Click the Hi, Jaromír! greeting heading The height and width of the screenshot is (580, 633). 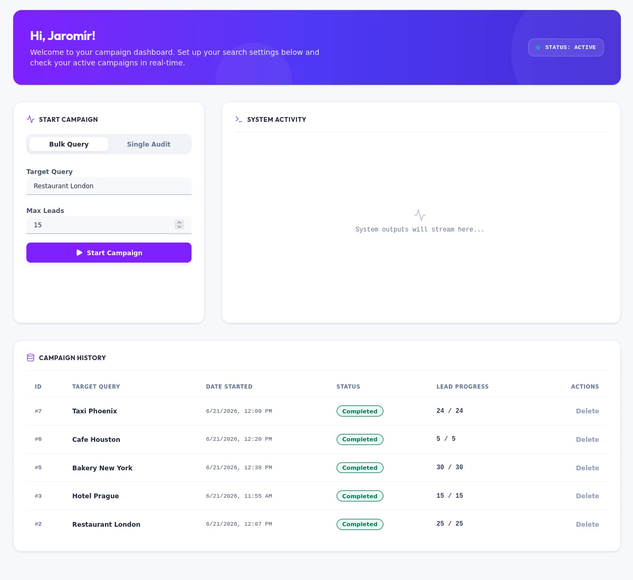(63, 36)
